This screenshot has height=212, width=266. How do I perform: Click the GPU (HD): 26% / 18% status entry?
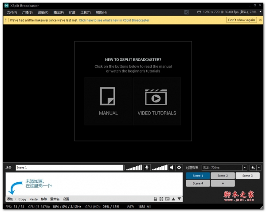(102, 207)
